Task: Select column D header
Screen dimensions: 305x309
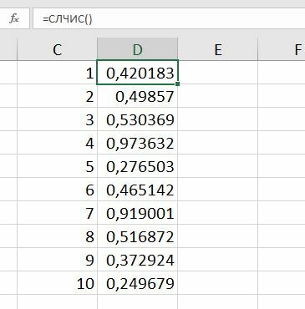Action: 138,49
